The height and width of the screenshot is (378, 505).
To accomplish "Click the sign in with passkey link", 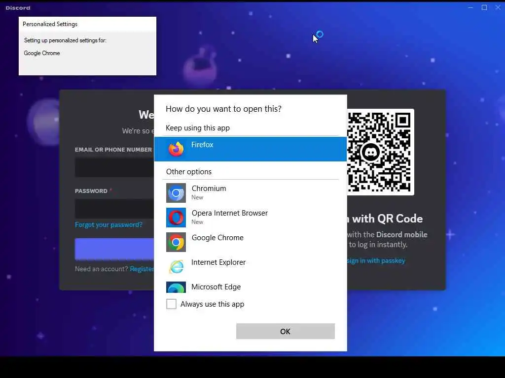I will (x=376, y=261).
